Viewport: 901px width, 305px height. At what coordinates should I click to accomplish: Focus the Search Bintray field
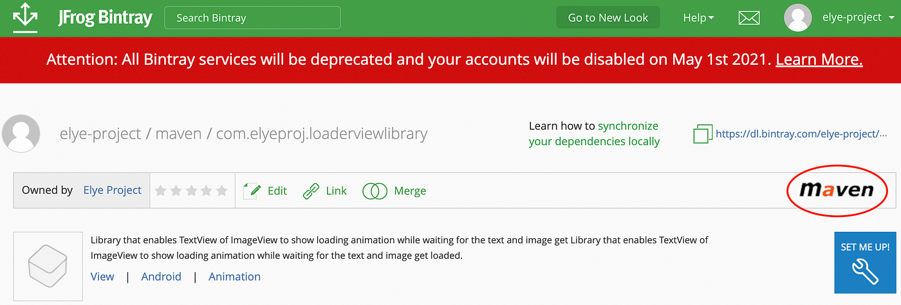point(252,18)
